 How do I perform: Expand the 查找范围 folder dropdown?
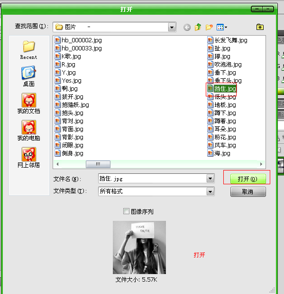[x=172, y=28]
